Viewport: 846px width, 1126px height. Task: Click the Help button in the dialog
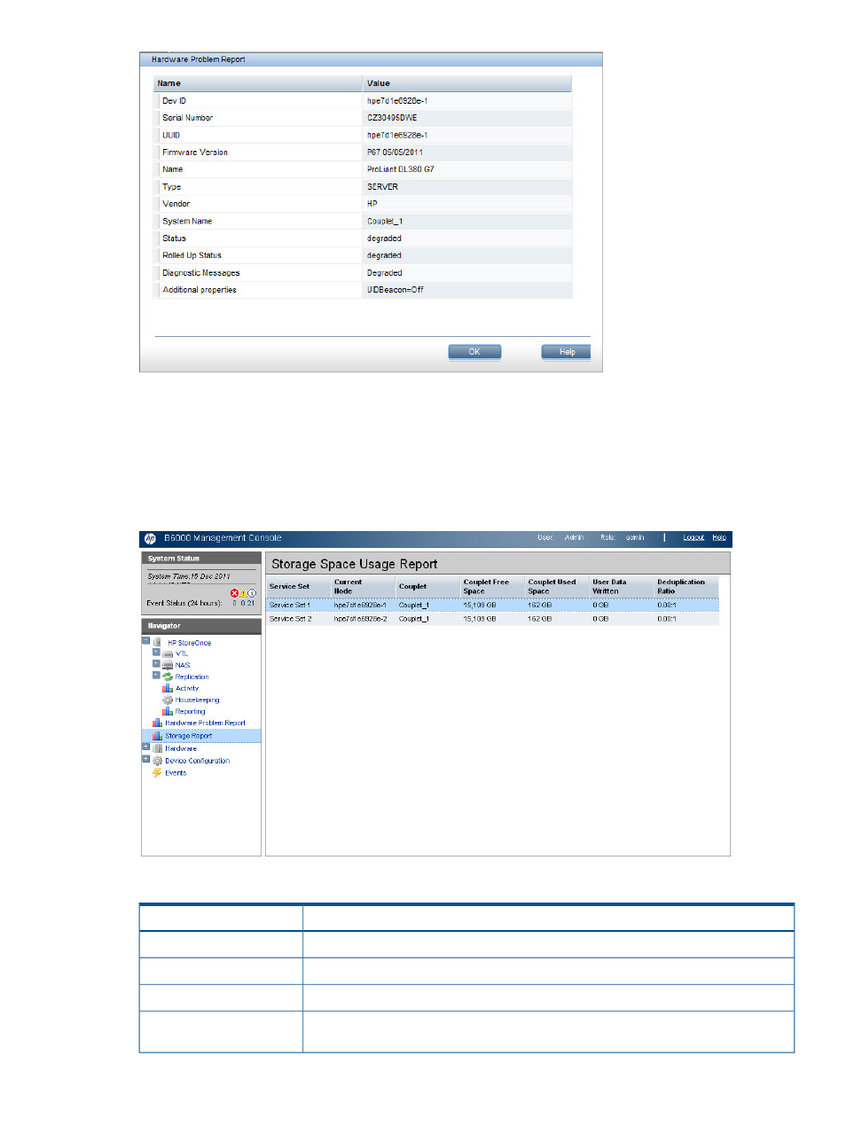567,352
